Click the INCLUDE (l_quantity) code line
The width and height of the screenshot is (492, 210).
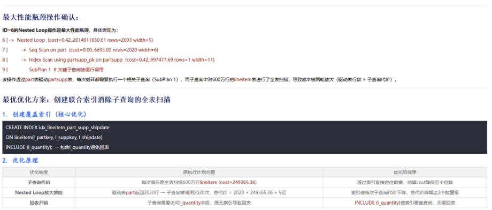57,147
